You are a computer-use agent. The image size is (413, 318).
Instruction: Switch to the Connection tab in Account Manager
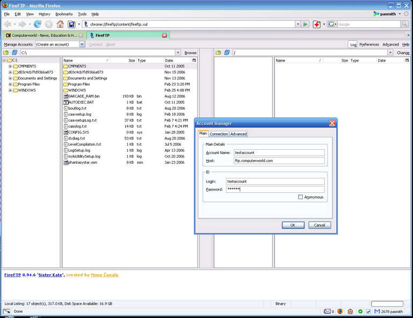(x=219, y=134)
